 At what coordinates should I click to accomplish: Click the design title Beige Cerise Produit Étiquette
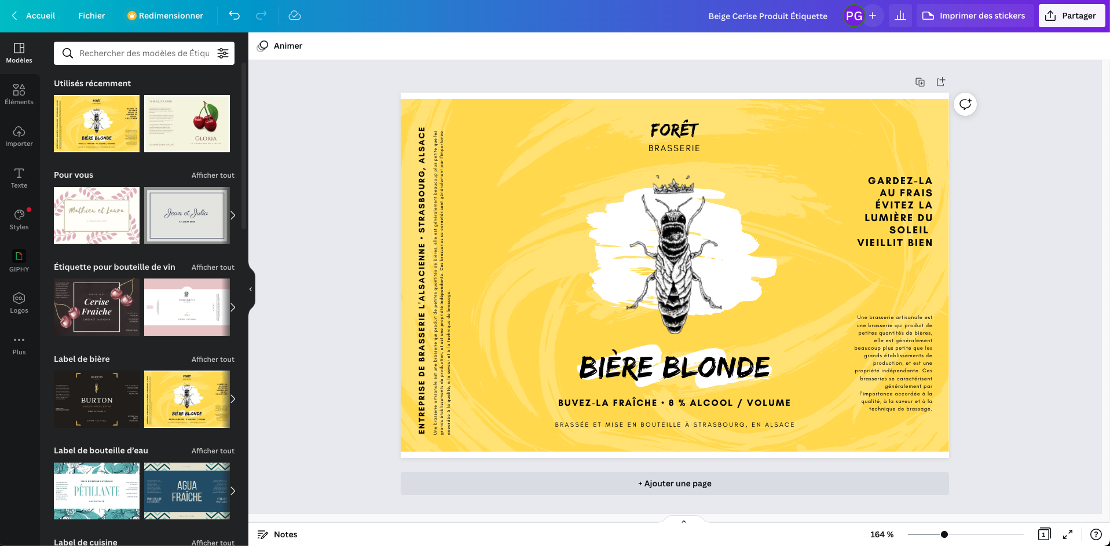[x=768, y=16]
